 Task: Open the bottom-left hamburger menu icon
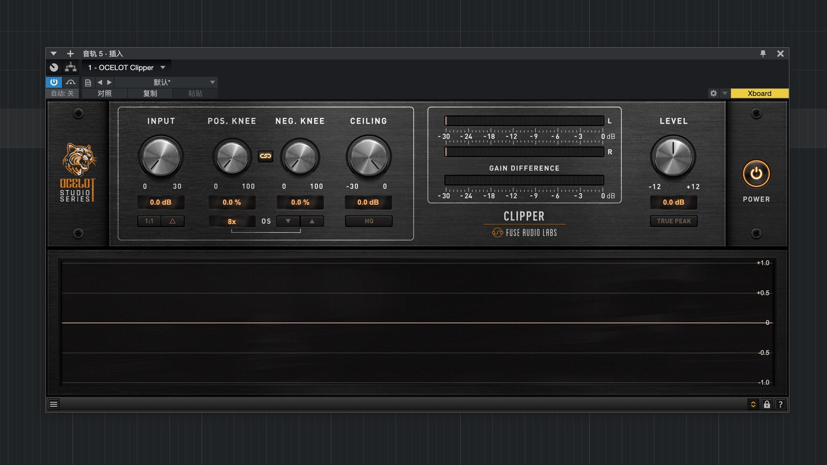pos(53,404)
